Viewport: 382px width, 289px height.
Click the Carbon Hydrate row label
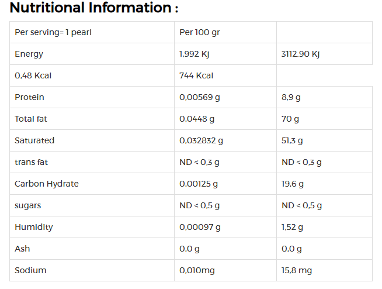[47, 184]
